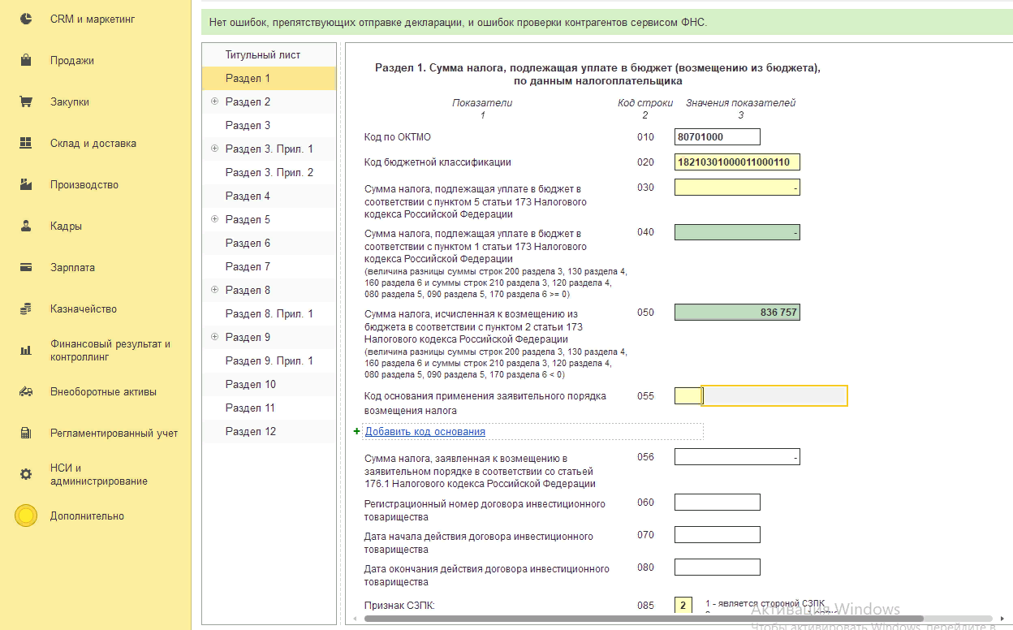1013x630 pixels.
Task: Click the contract start date field, row 070
Action: click(x=718, y=534)
